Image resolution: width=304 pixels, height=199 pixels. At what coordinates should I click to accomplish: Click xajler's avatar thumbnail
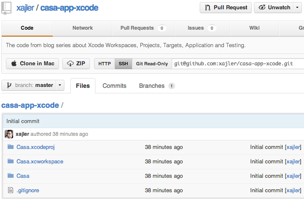9,134
